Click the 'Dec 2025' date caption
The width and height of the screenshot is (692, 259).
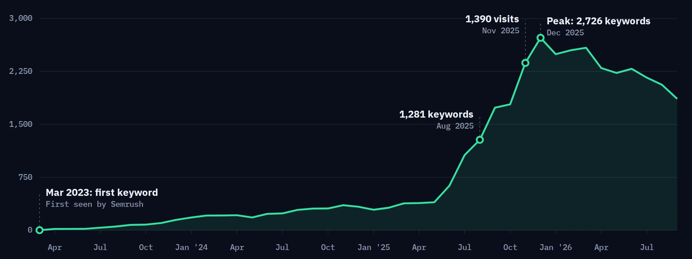pos(565,33)
